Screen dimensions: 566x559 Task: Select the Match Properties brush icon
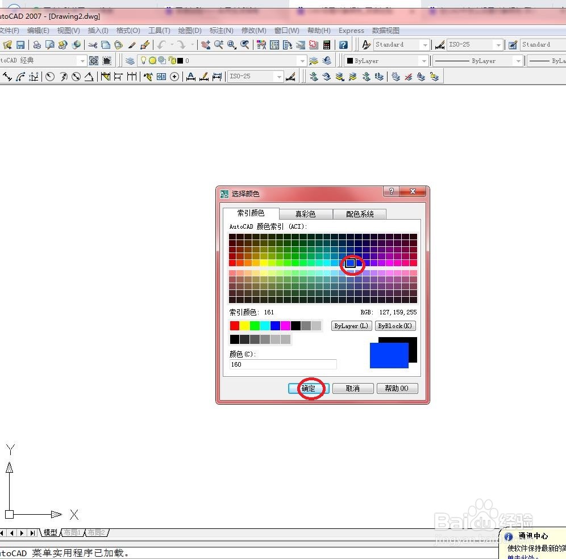pos(132,45)
